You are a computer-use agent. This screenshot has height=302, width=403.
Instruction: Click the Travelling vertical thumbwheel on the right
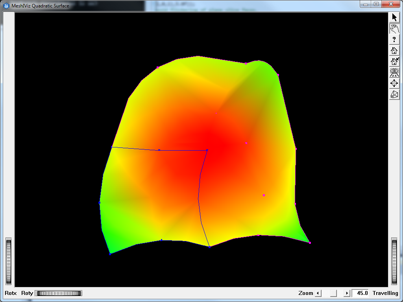[x=394, y=261]
